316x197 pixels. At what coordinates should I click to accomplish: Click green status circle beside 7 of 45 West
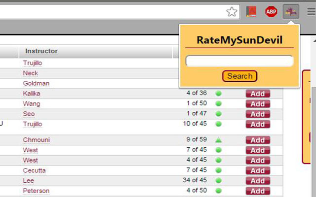218,150
